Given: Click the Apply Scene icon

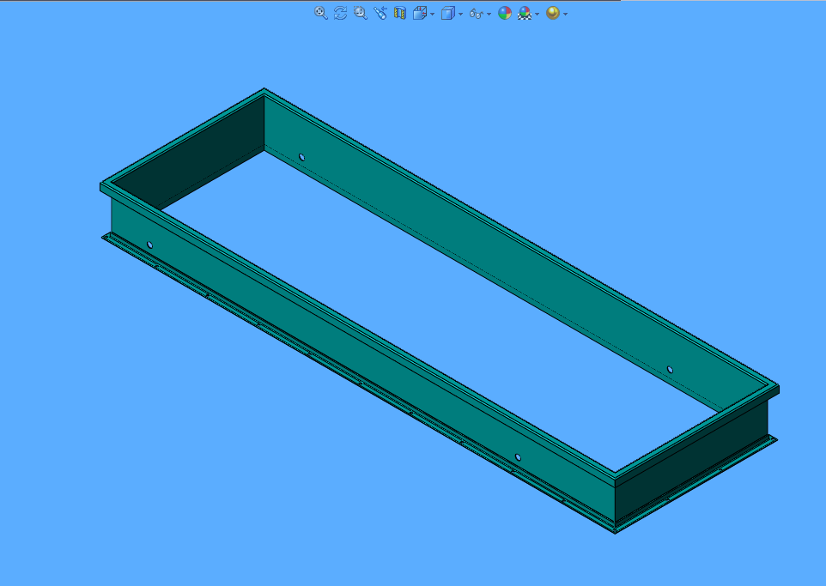Looking at the screenshot, I should (525, 13).
